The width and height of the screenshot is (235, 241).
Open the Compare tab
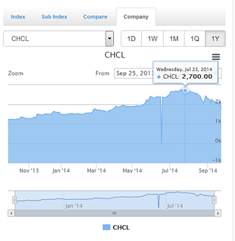pos(95,17)
